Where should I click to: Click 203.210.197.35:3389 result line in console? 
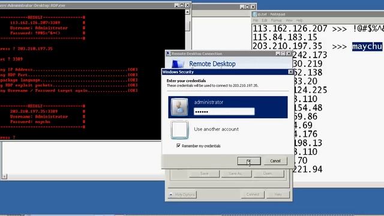pos(34,111)
